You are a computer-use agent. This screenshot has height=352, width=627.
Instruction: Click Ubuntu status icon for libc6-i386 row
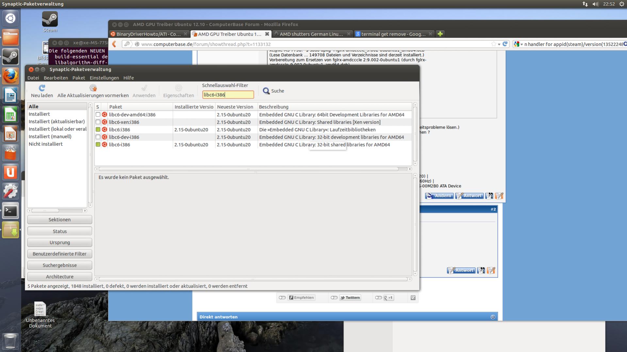105,145
